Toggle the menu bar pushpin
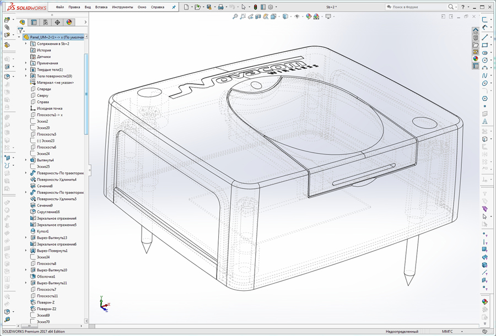This screenshot has height=336, width=496. click(174, 7)
